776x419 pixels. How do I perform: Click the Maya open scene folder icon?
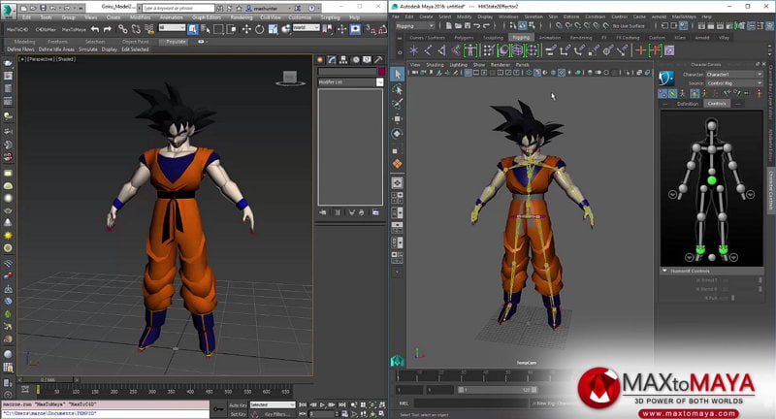click(458, 26)
